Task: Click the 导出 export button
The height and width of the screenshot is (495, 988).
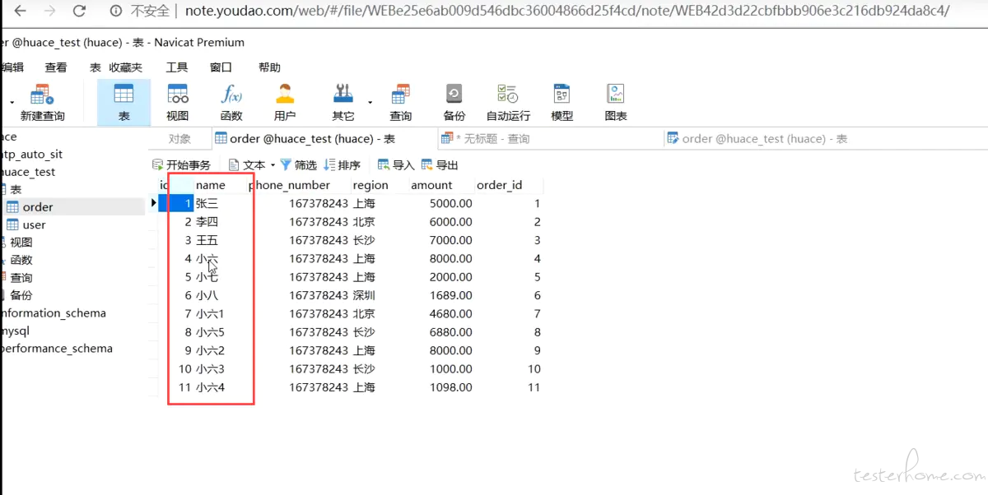Action: tap(440, 165)
